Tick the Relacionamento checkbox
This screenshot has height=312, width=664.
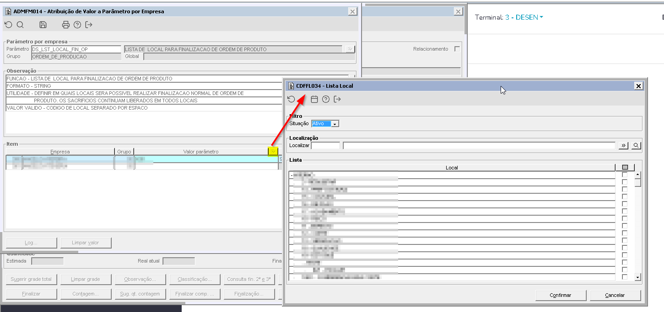pos(457,49)
